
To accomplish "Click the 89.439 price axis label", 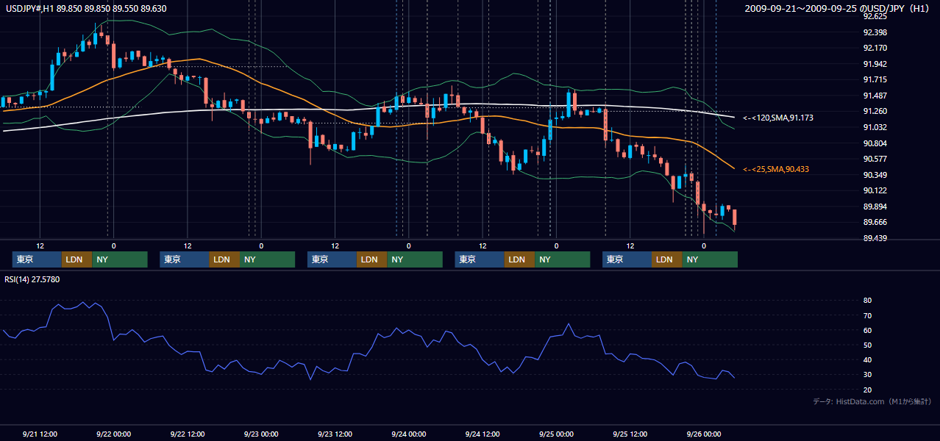I will point(874,238).
